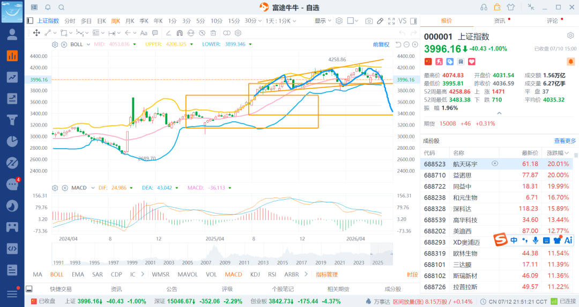579x307 pixels.
Task: Zoom out chart with minus circle
Action: [x=406, y=45]
